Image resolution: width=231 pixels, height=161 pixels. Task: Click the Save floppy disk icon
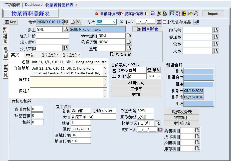coord(152,14)
